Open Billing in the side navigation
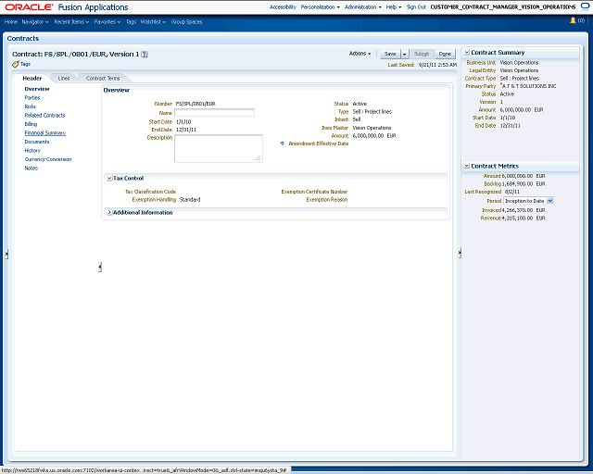593x474 pixels. pos(31,124)
